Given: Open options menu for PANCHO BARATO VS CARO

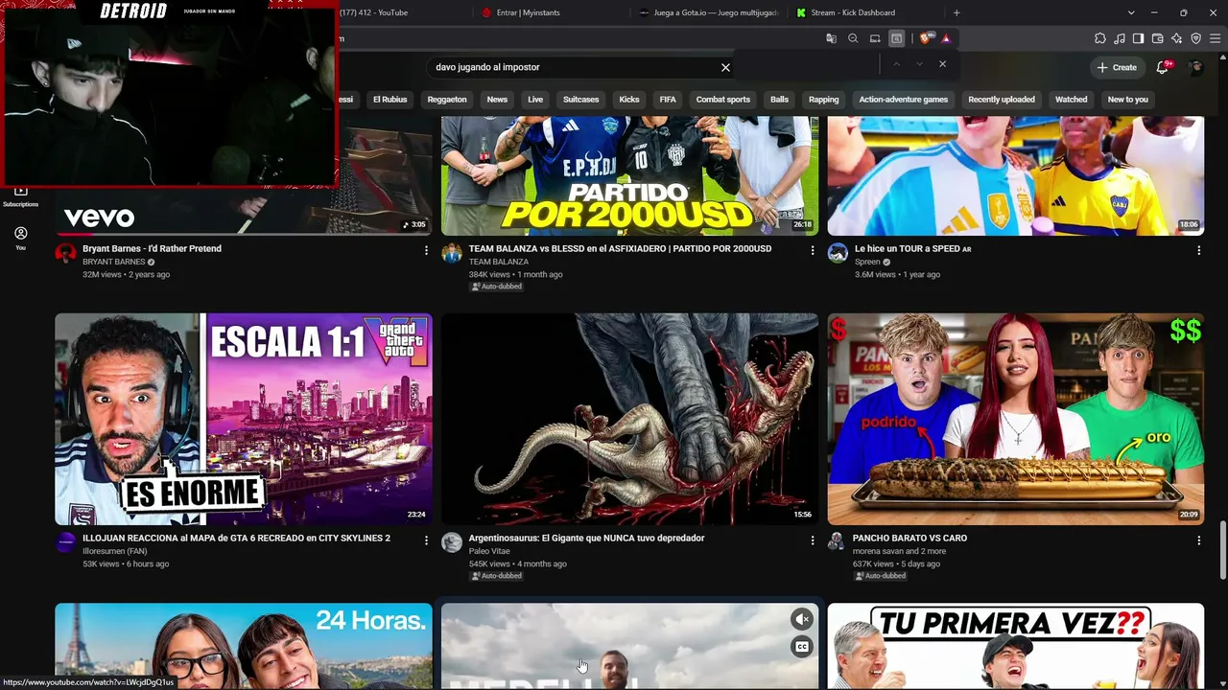Looking at the screenshot, I should point(1198,540).
